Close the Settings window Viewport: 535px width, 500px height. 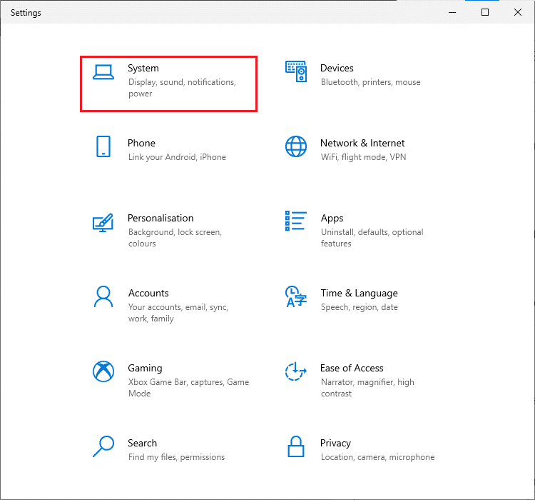pyautogui.click(x=518, y=12)
